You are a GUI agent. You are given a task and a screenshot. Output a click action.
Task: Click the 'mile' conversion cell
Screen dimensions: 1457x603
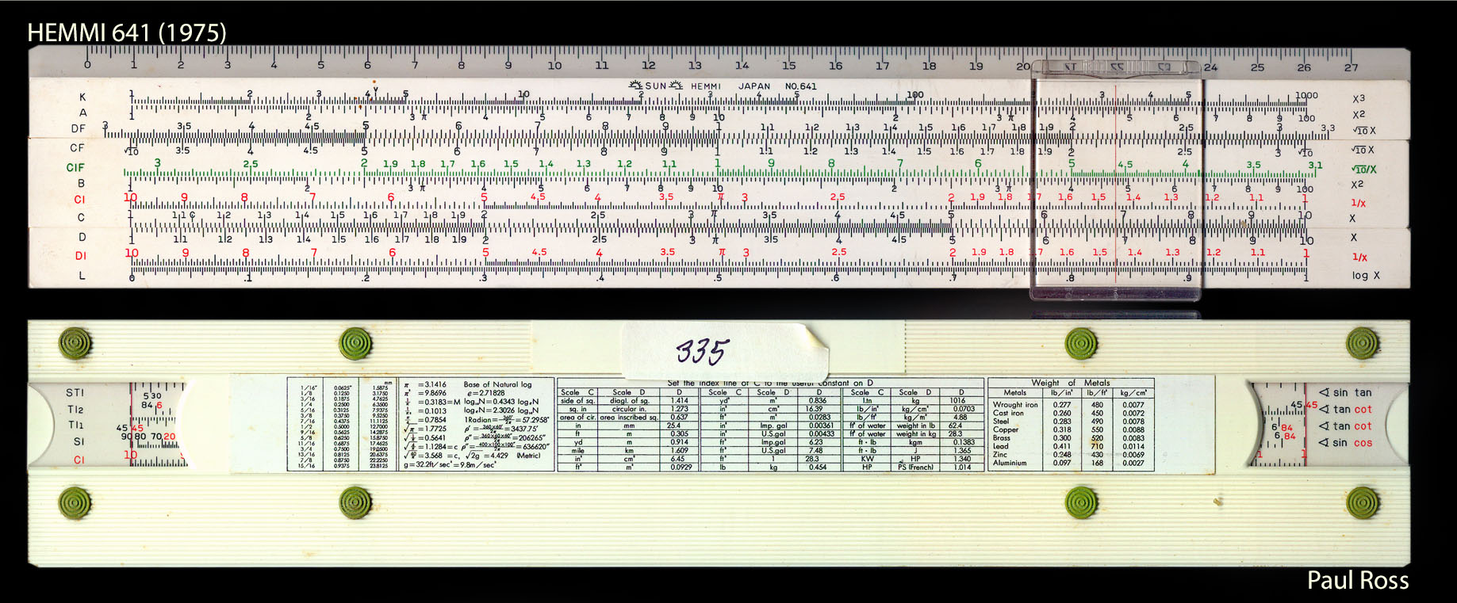[x=577, y=450]
